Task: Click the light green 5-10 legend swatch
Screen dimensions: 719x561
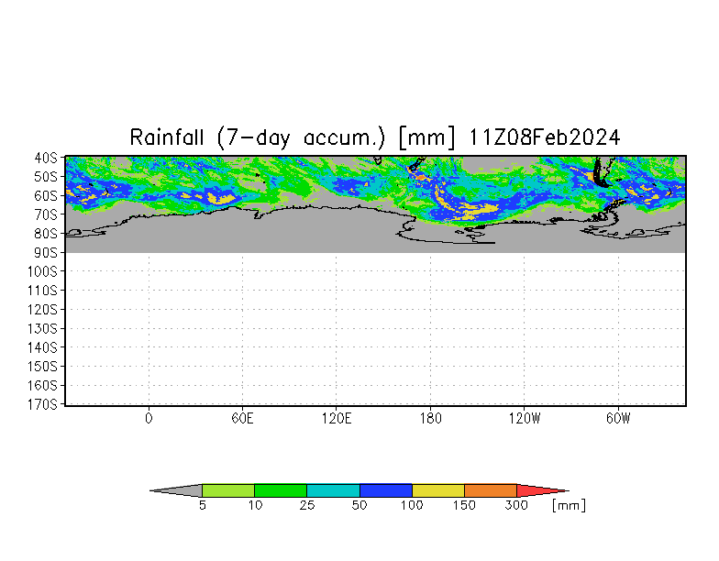Action: tap(228, 491)
